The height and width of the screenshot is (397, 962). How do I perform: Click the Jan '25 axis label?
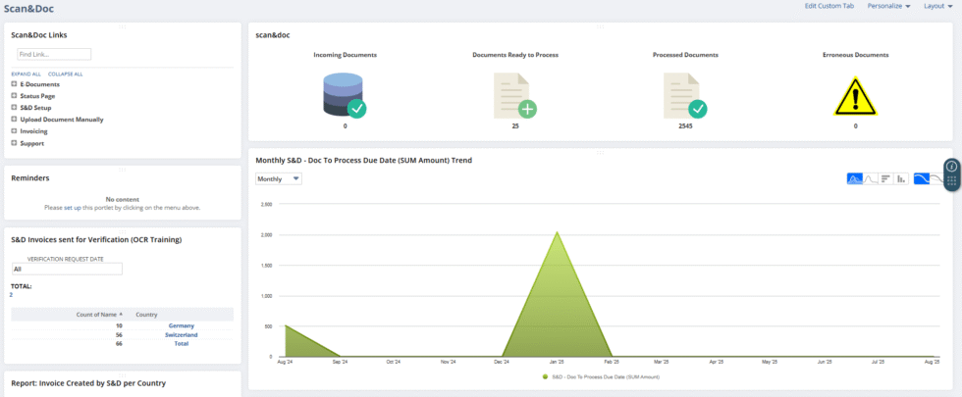tap(557, 362)
